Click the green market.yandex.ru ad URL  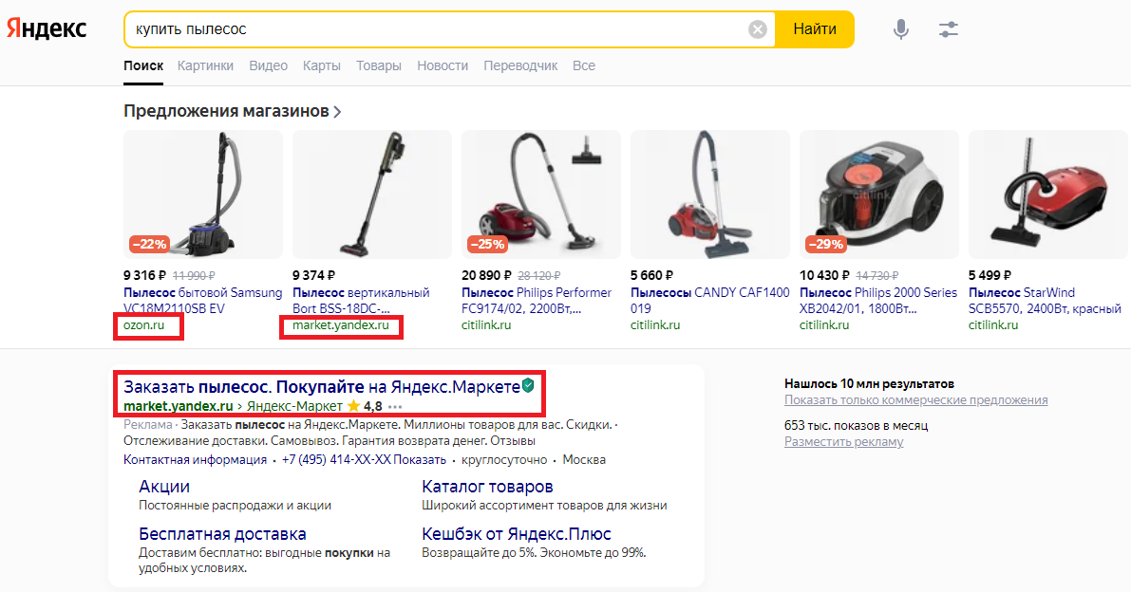(x=179, y=406)
